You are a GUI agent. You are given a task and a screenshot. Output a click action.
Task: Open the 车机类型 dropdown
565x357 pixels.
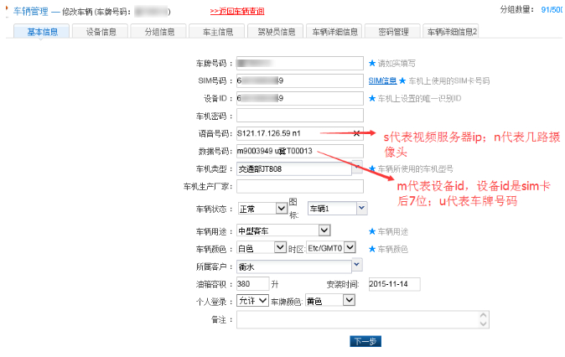click(x=357, y=168)
